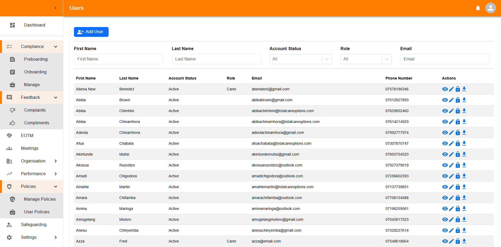
Task: Click the Add User button
Action: click(91, 32)
